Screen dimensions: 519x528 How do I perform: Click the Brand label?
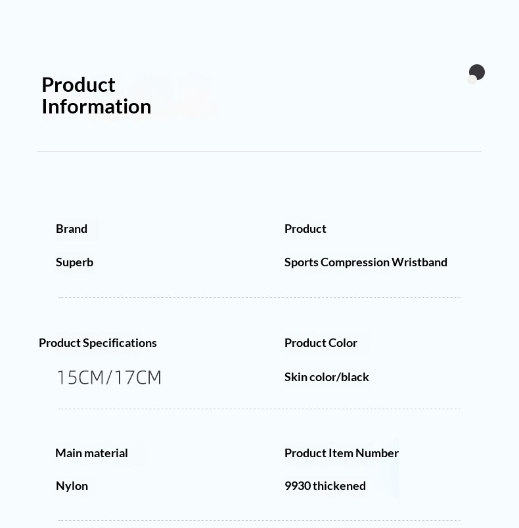coord(72,229)
